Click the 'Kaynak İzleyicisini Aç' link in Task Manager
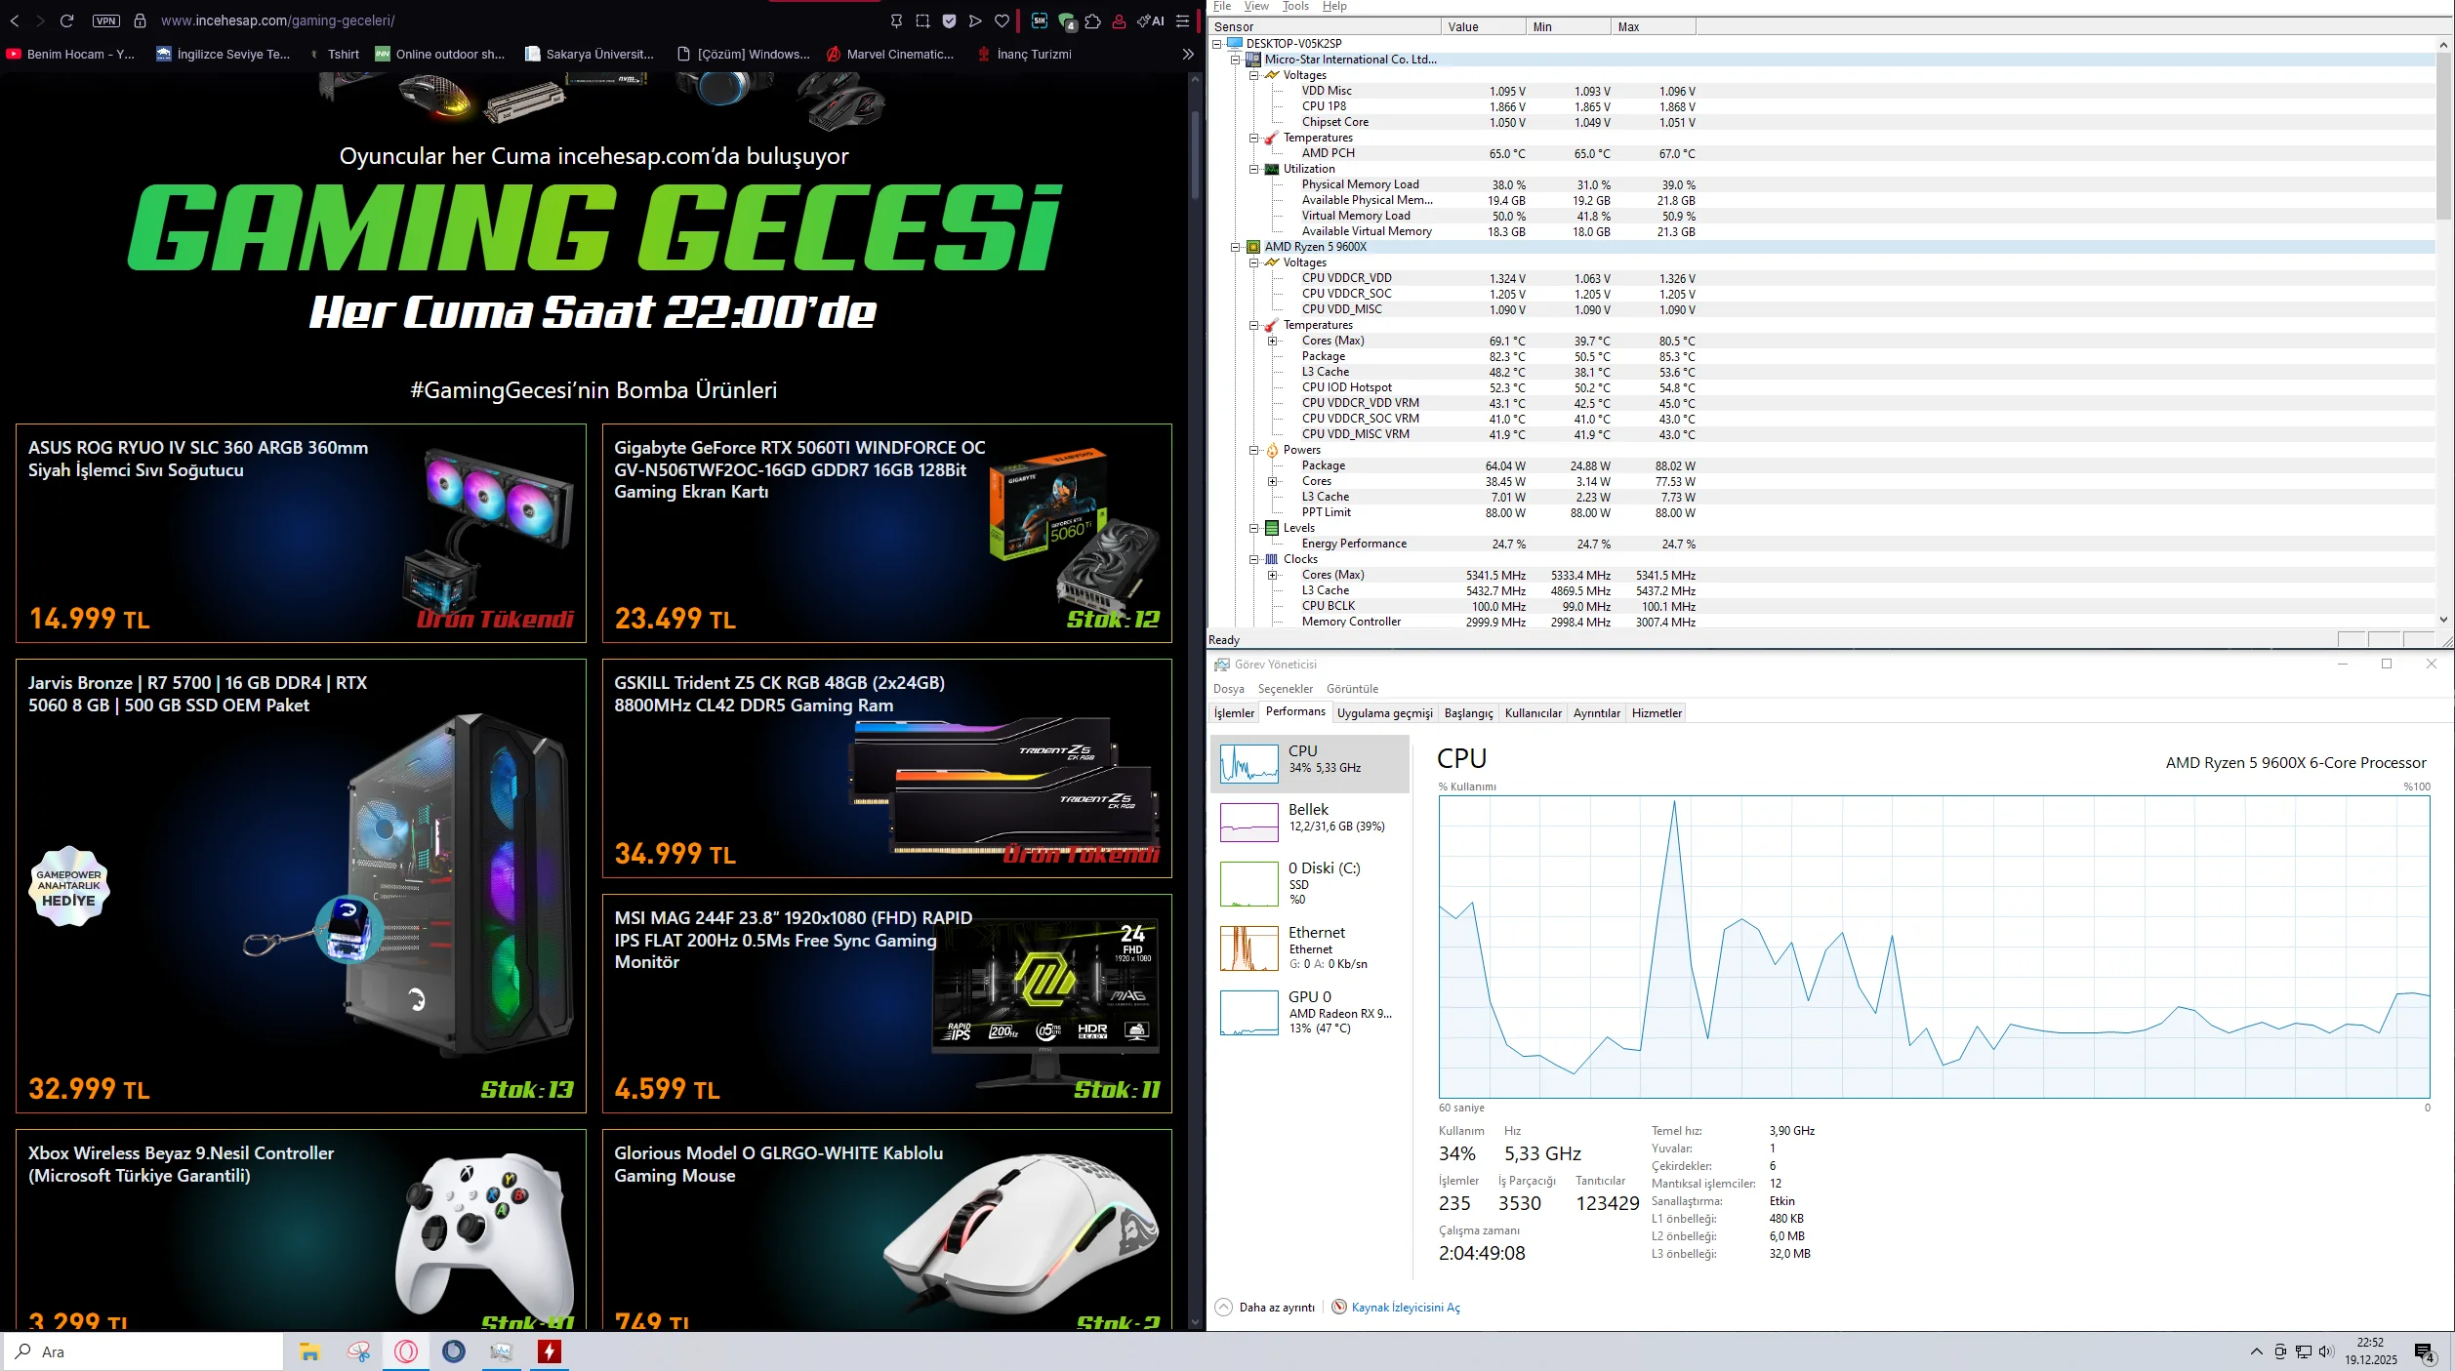The height and width of the screenshot is (1371, 2455). pyautogui.click(x=1404, y=1308)
